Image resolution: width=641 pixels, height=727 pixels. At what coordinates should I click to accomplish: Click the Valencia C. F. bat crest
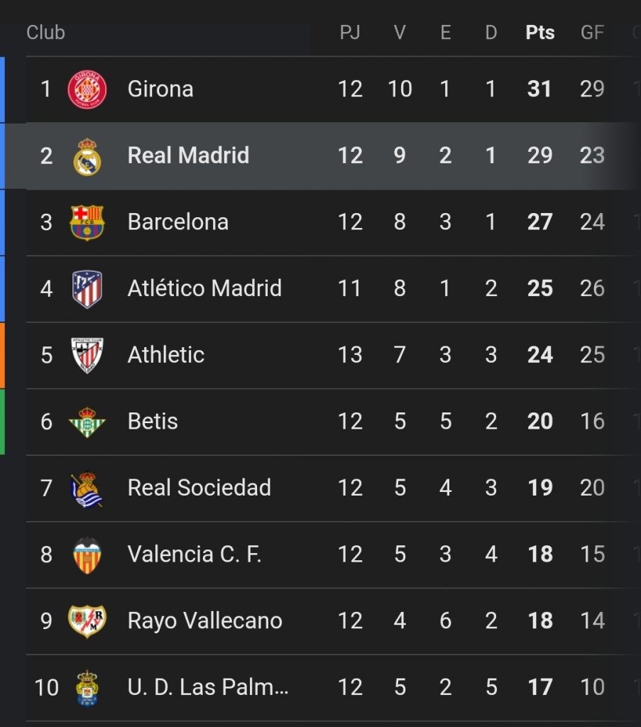(87, 555)
